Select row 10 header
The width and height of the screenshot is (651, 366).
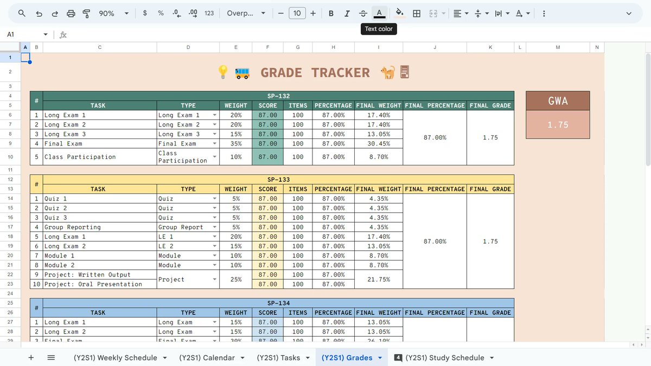point(10,157)
